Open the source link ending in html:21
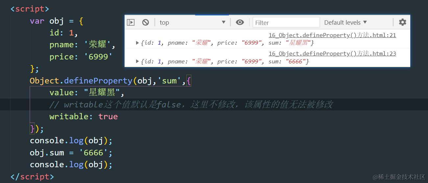 point(332,35)
